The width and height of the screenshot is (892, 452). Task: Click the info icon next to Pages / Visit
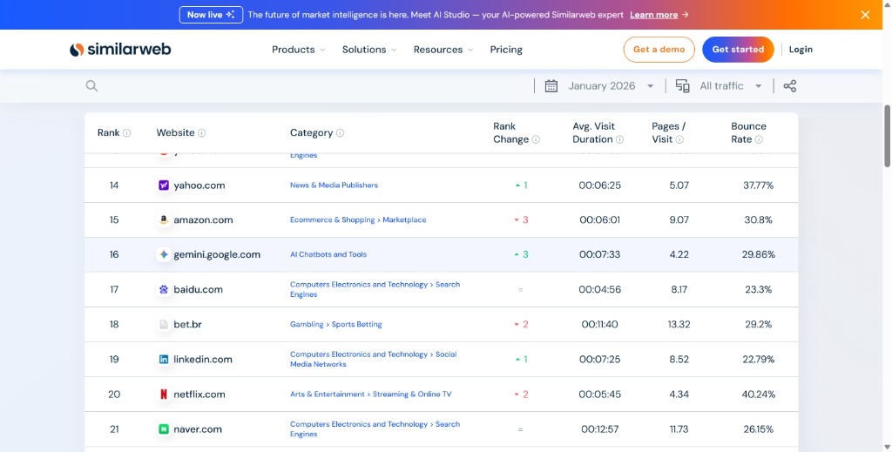point(679,139)
